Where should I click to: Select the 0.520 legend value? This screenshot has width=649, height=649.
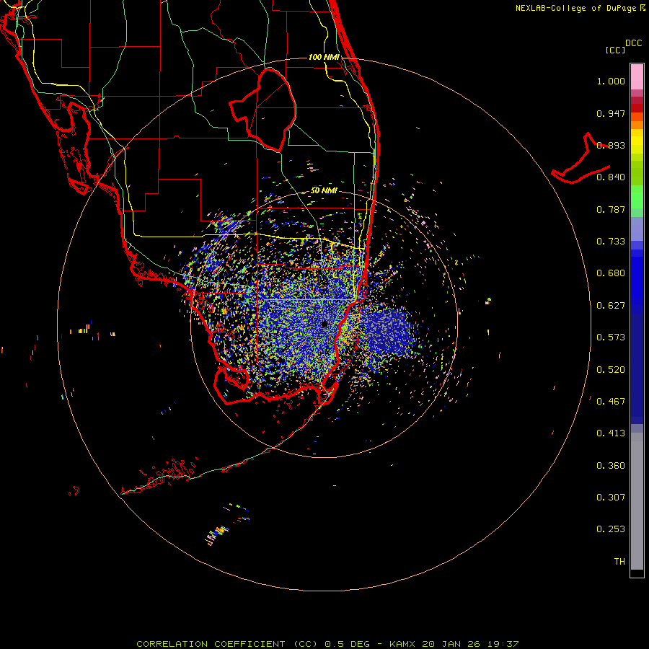click(611, 370)
